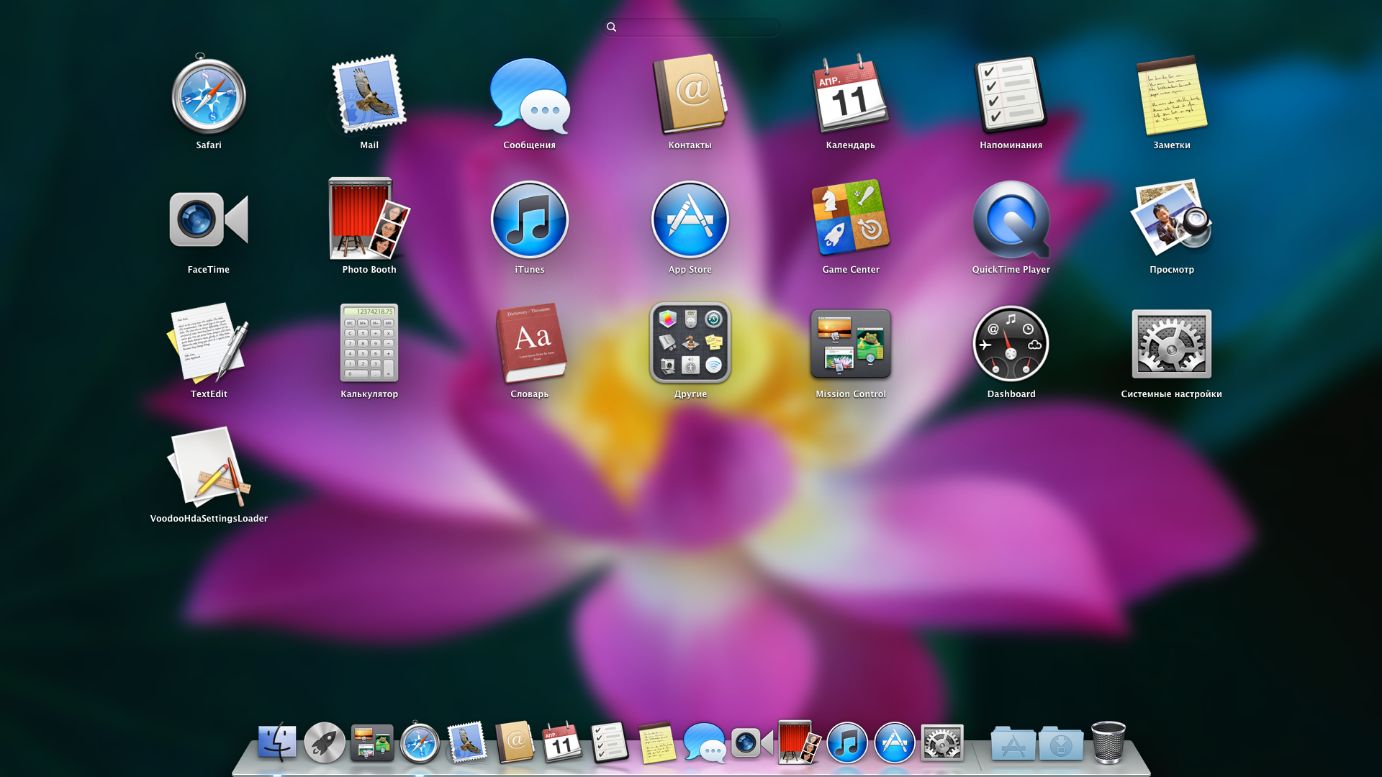Launch QuickTime Player from Launchpad
The width and height of the screenshot is (1382, 777).
point(1011,219)
